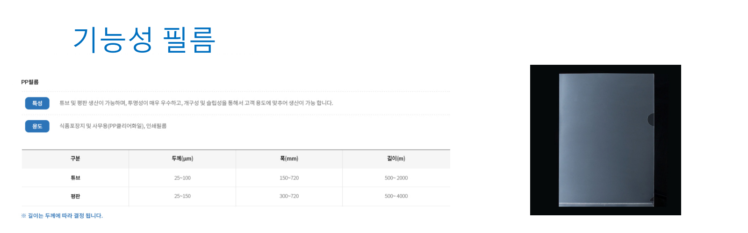This screenshot has height=233, width=748.
Task: Select the 구분 column header
Action: coord(75,159)
